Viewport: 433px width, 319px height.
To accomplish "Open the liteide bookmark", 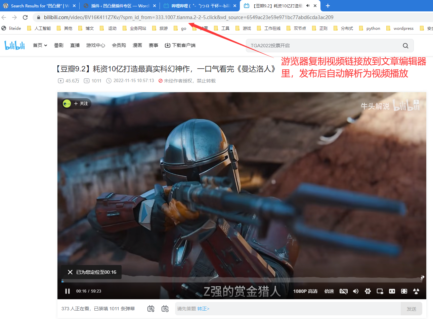I will [11, 28].
